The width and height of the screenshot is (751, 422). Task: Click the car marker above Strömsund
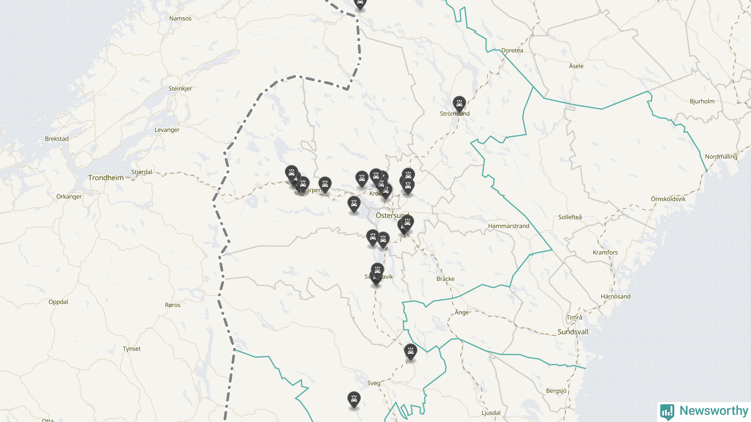[x=459, y=104]
